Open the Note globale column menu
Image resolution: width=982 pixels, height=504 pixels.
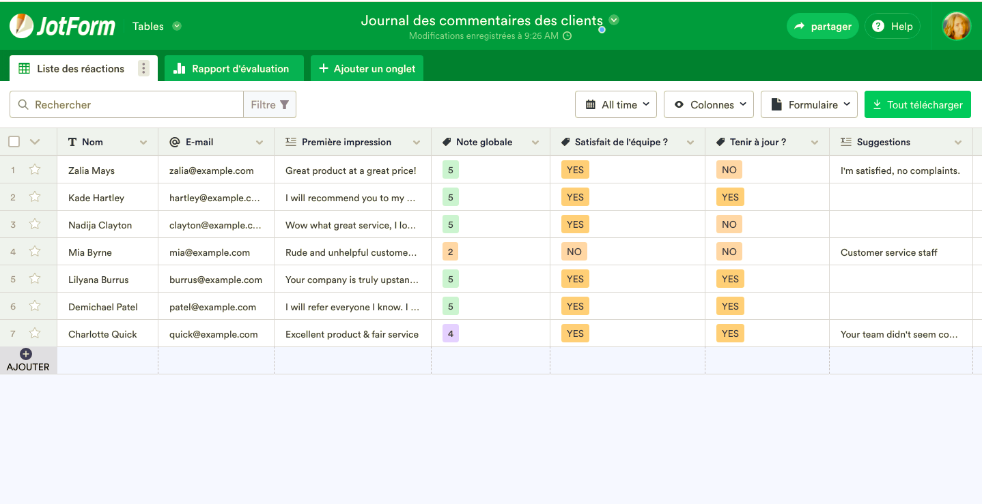pyautogui.click(x=535, y=143)
